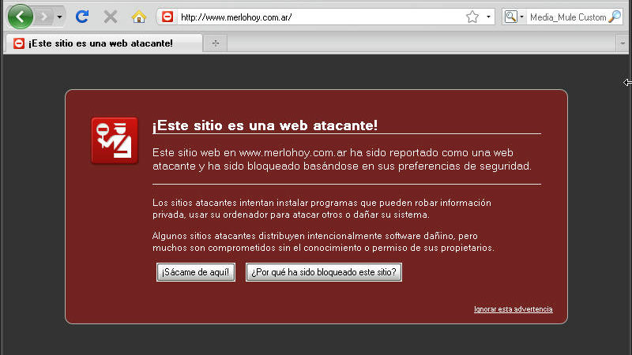Follow the 'Ignorar esta advertencia' link
The height and width of the screenshot is (355, 632).
513,309
